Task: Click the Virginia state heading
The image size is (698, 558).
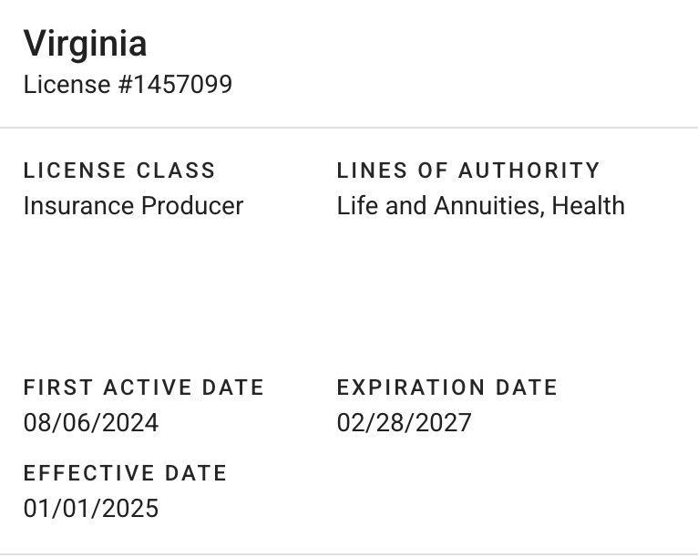Action: [x=85, y=44]
